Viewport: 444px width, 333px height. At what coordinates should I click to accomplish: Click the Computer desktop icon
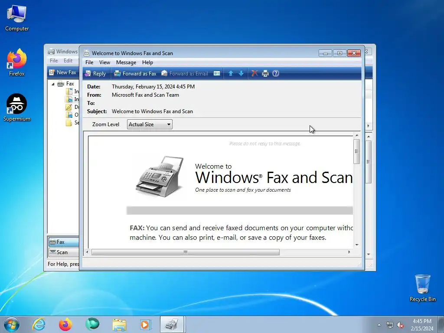pyautogui.click(x=17, y=18)
